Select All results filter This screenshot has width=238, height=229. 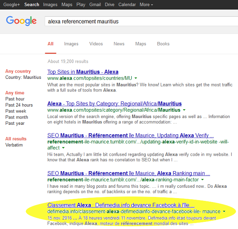(16, 139)
